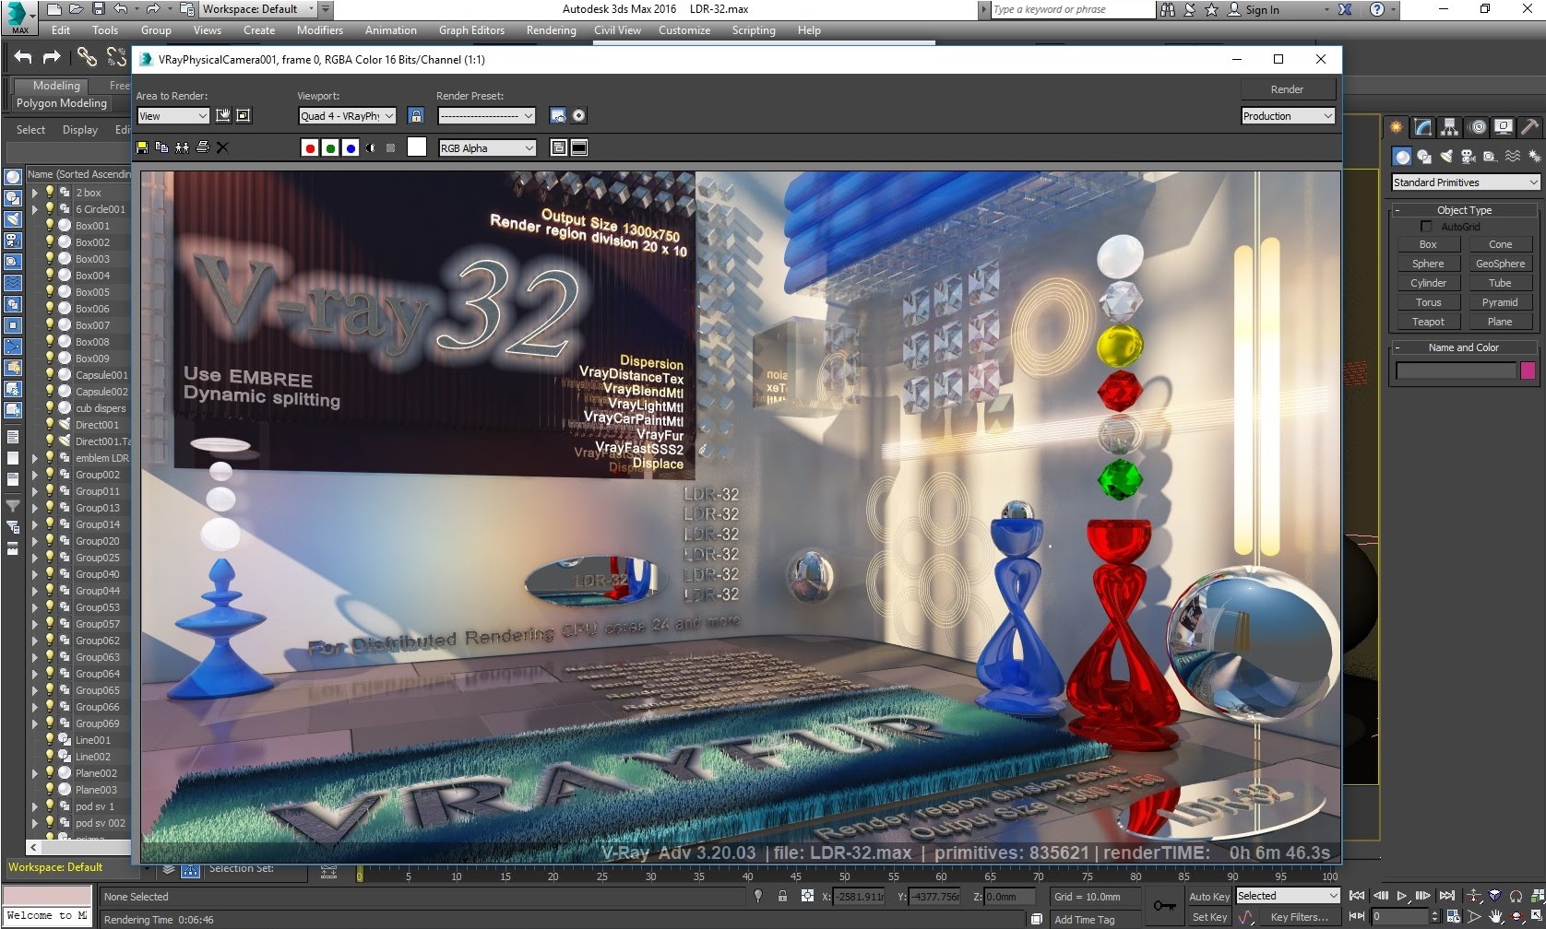The image size is (1546, 929).
Task: Open the Time Configuration icon
Action: [x=1454, y=917]
